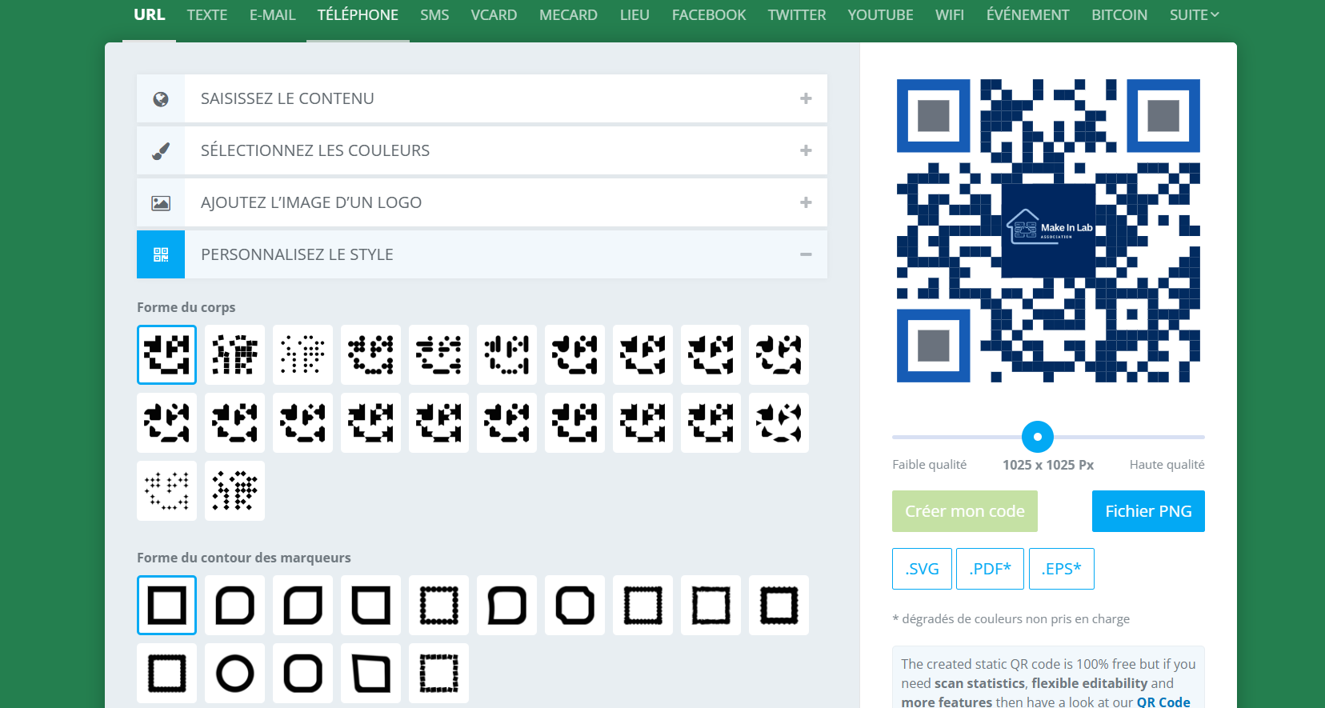Expand the Saisissez le contenu section
The height and width of the screenshot is (708, 1325).
click(806, 98)
